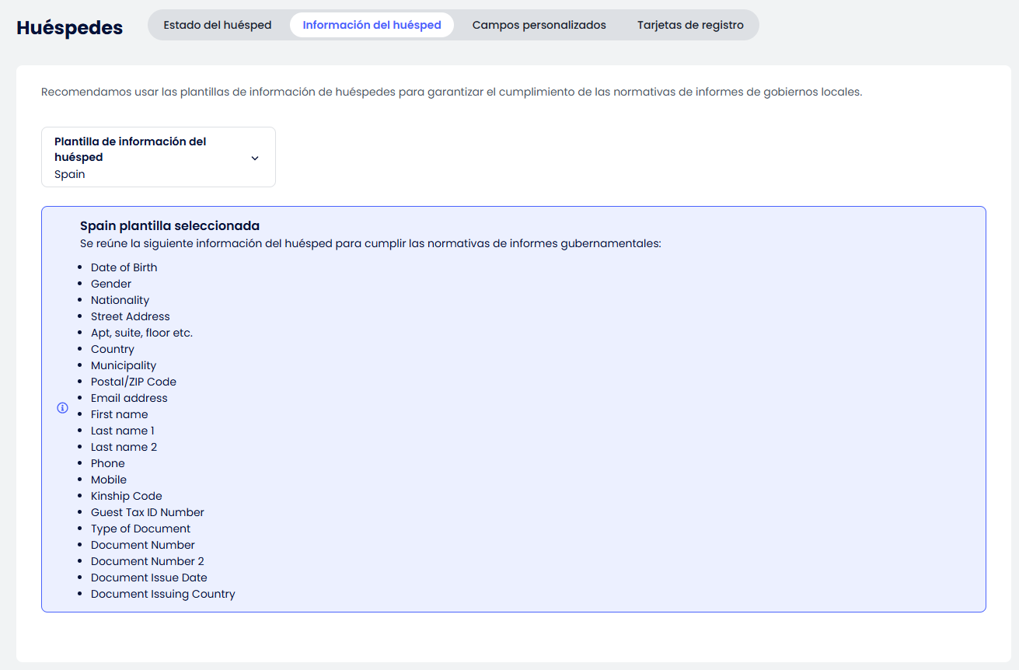Viewport: 1019px width, 670px height.
Task: Click the Nationality field entry
Action: [120, 300]
